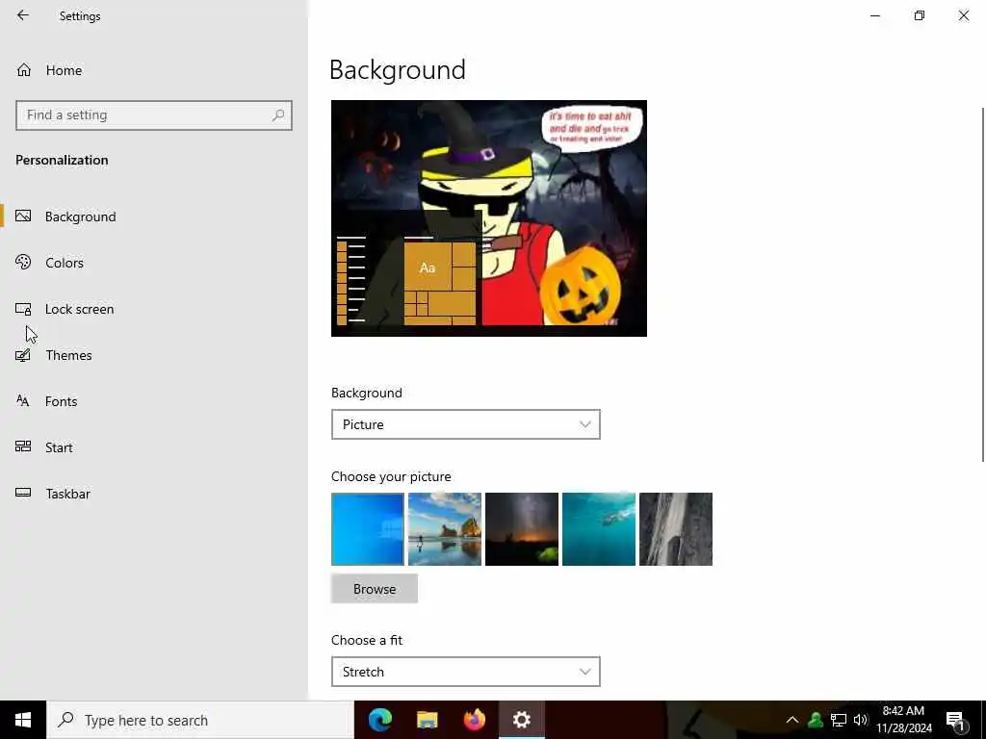The image size is (986, 739).
Task: Close the Settings window
Action: [x=963, y=15]
